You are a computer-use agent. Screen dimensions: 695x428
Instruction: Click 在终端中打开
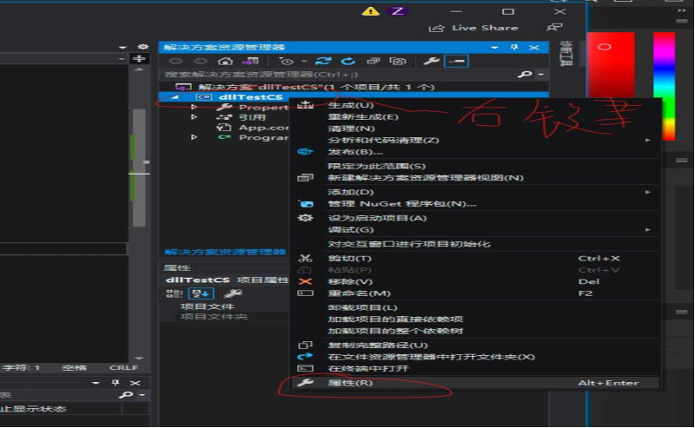click(x=476, y=369)
